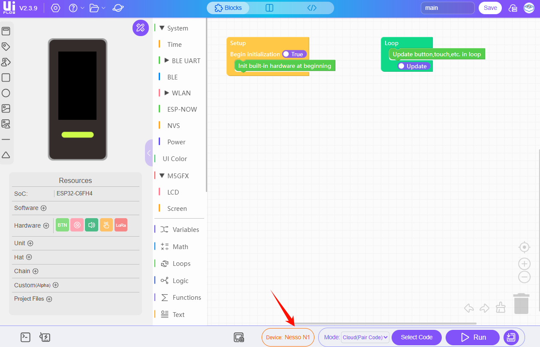The image size is (540, 347).
Task: Open the Mode Cloud(Pair Code) dropdown
Action: coord(365,337)
